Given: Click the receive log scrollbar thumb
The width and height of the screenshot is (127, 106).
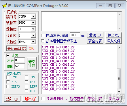Looking at the screenshot, I should point(119,79).
